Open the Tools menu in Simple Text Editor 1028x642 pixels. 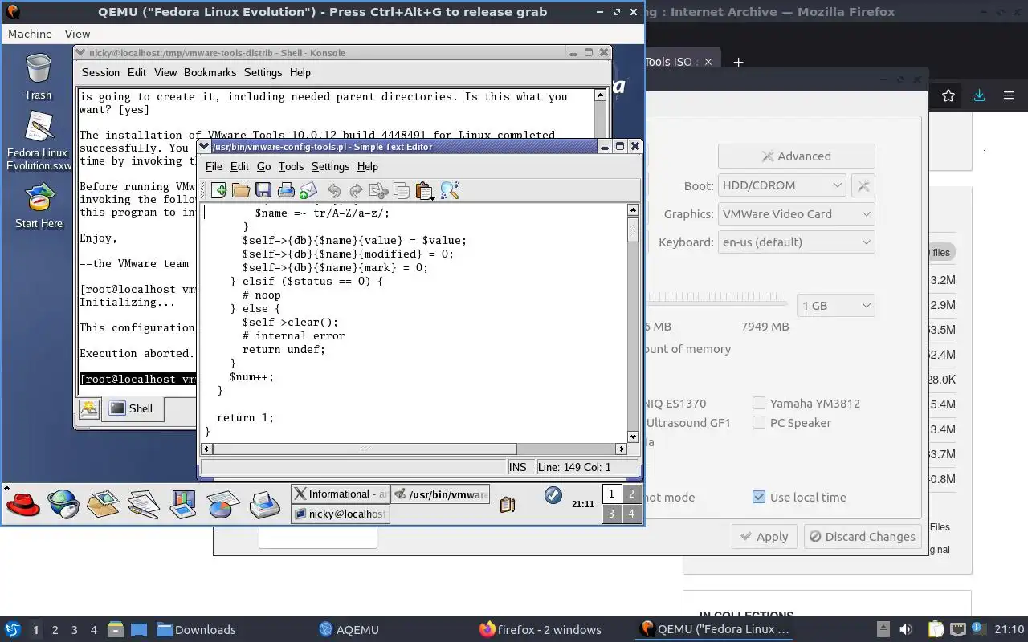pos(291,166)
